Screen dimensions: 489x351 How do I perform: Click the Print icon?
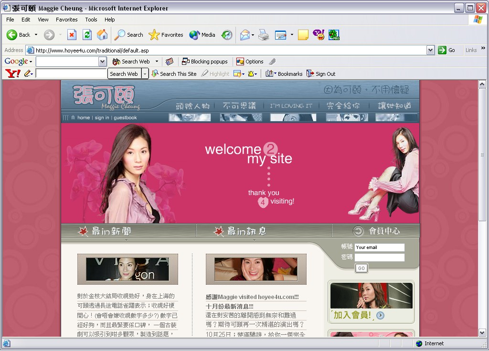(264, 35)
